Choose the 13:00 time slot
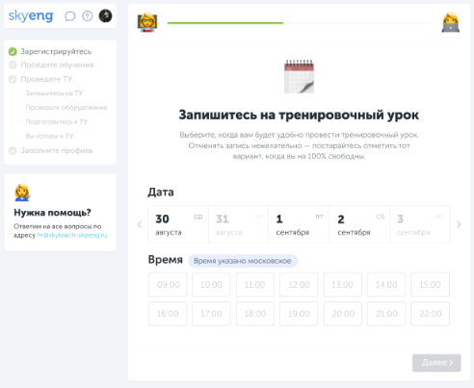The height and width of the screenshot is (388, 474). [x=343, y=285]
